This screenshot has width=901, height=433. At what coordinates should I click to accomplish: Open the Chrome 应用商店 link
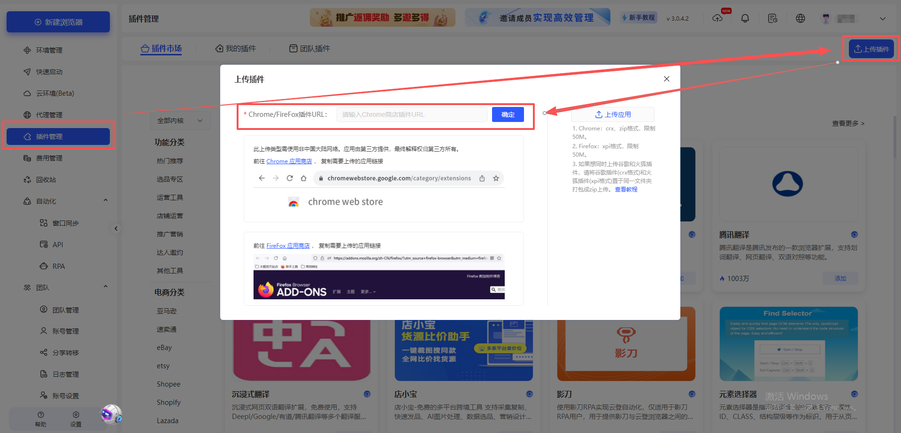(289, 161)
